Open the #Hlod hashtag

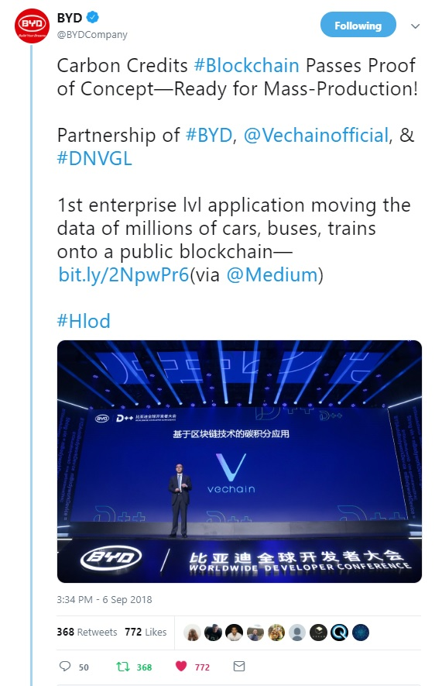(84, 321)
